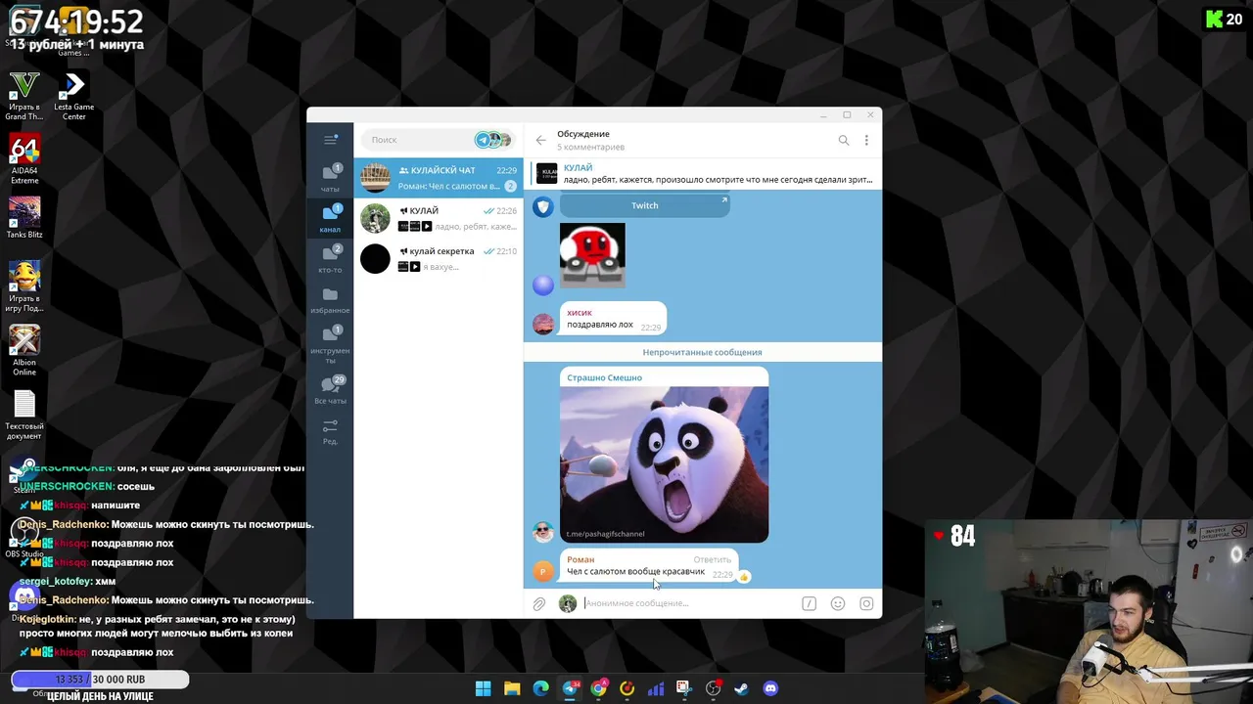Open Роман's orange P avatar
The height and width of the screenshot is (704, 1253).
coord(543,572)
